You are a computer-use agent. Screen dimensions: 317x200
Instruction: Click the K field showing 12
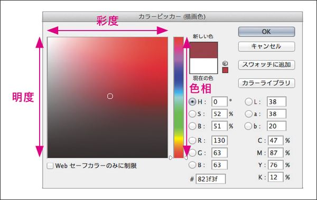pyautogui.click(x=276, y=177)
